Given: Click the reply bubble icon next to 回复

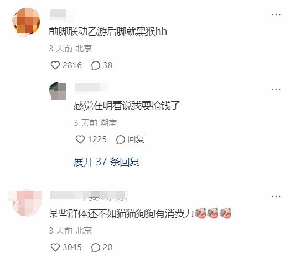Looking at the screenshot, I should pyautogui.click(x=121, y=139).
